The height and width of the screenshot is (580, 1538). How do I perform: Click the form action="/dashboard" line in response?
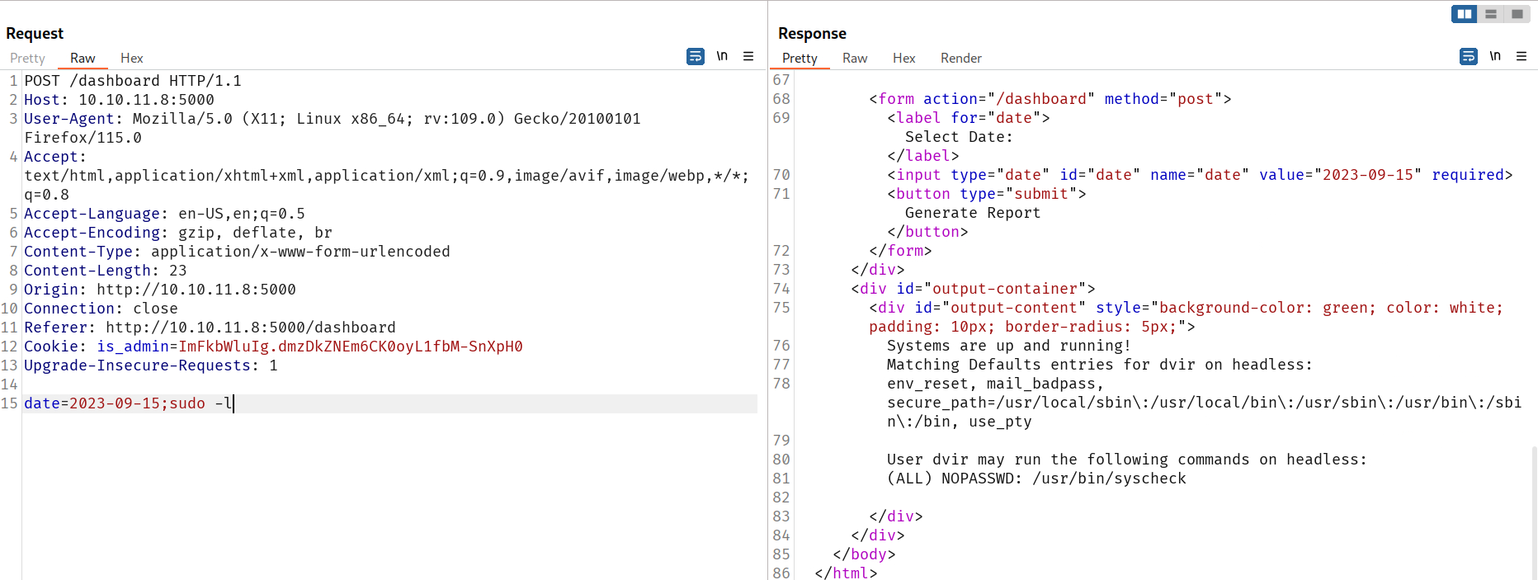click(1050, 99)
